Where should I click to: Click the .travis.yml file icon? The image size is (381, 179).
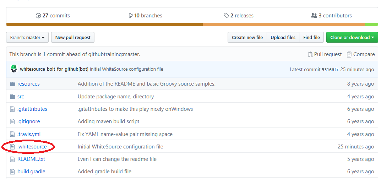click(12, 134)
